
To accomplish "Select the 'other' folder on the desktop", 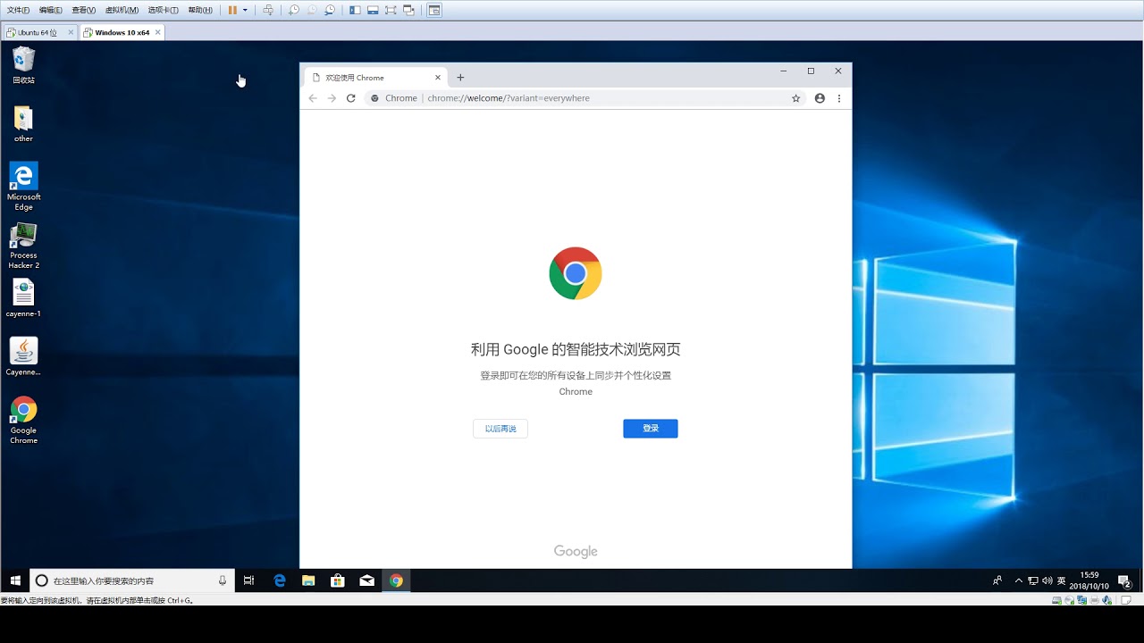I will [x=23, y=124].
